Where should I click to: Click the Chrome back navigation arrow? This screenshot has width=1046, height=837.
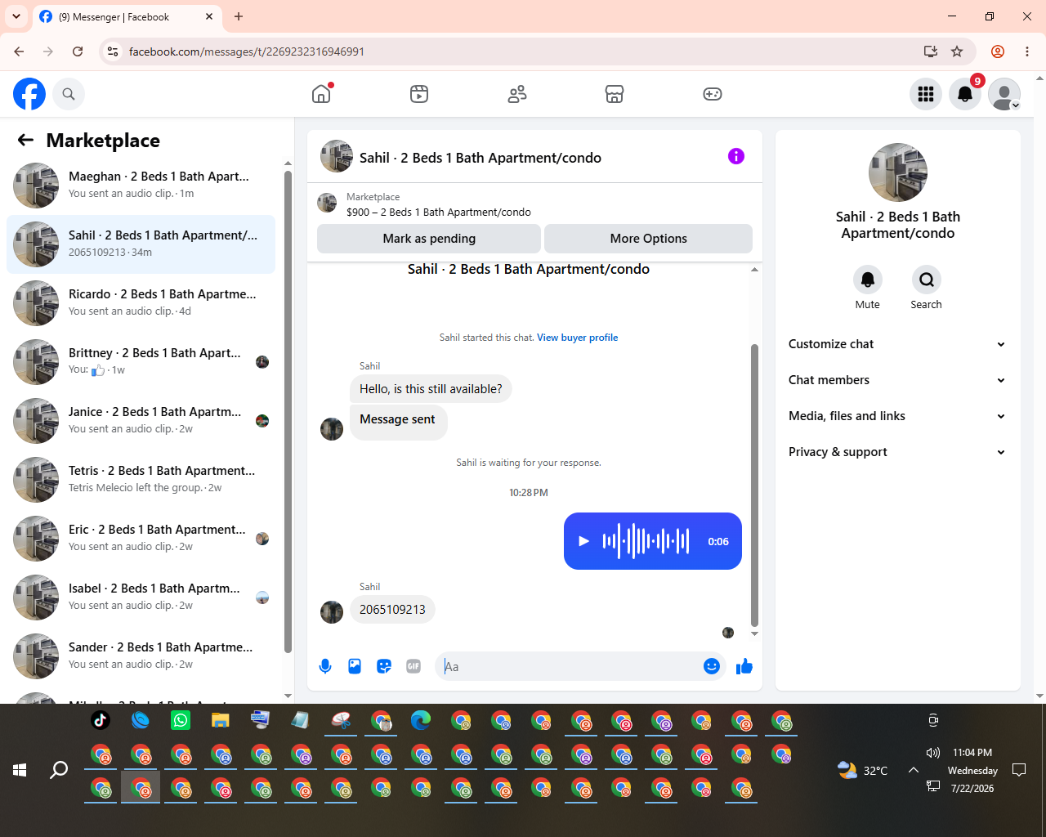[19, 51]
